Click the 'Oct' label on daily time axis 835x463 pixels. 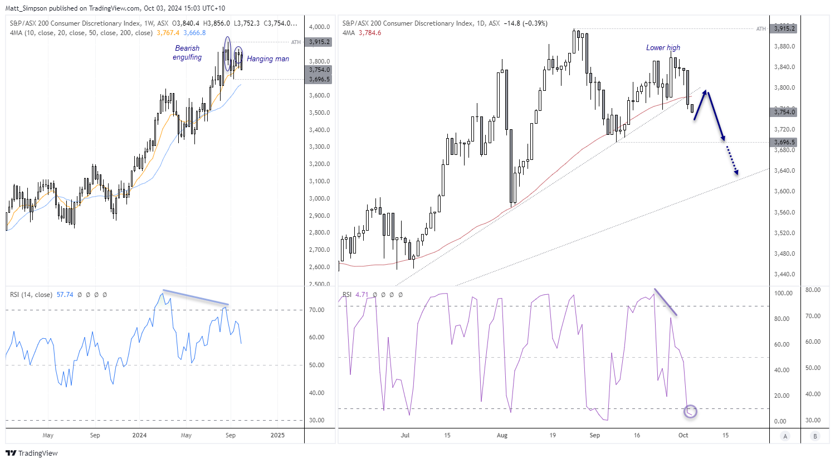[683, 435]
